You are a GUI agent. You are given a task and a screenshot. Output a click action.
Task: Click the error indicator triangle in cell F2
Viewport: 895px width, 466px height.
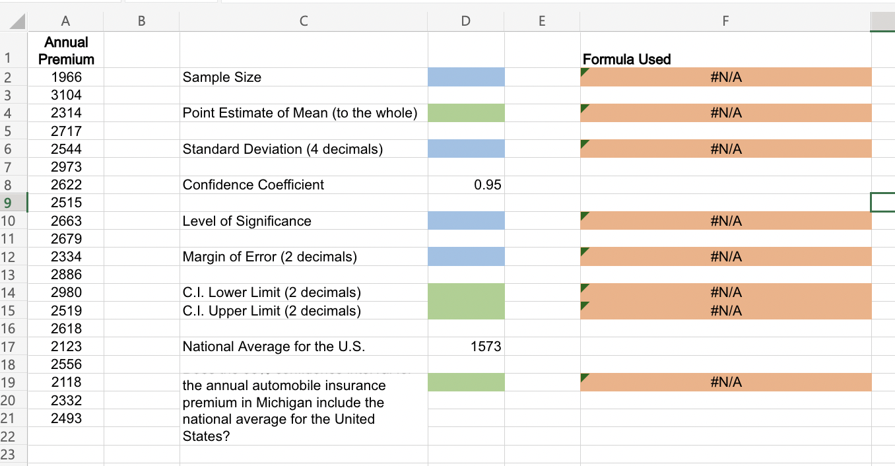[583, 71]
